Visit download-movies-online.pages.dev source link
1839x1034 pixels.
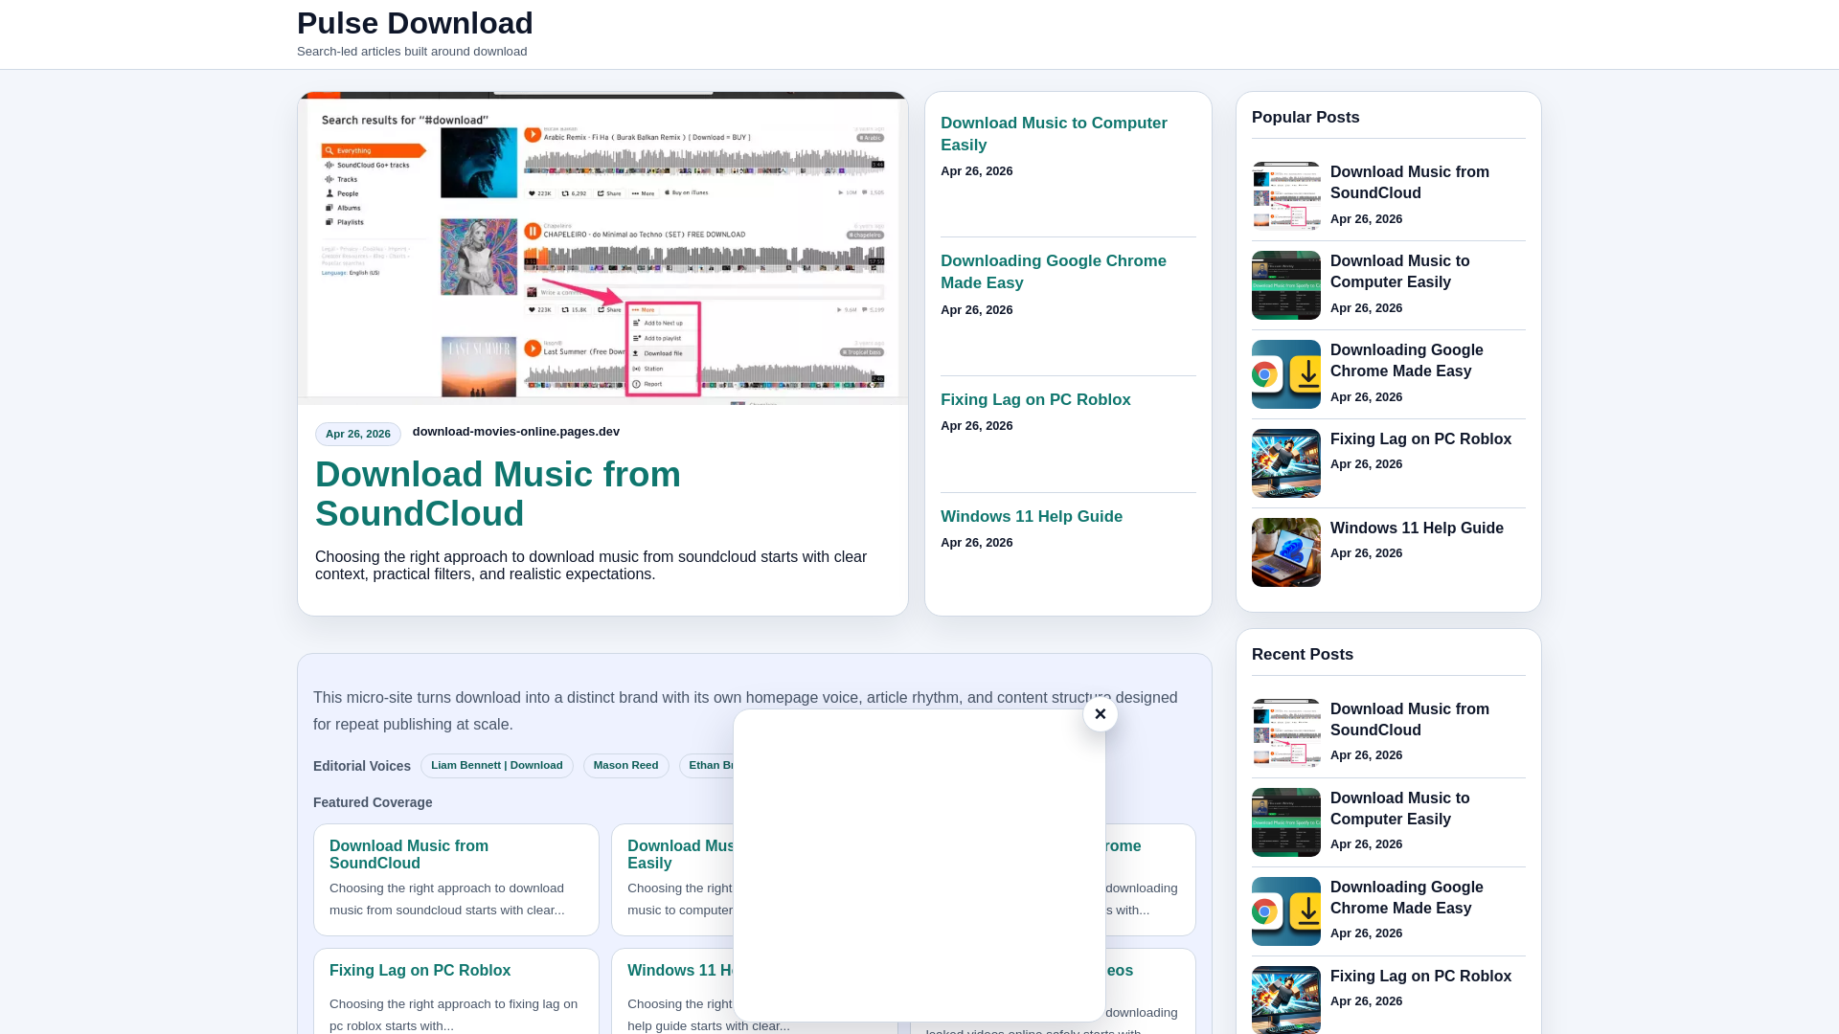tap(516, 432)
